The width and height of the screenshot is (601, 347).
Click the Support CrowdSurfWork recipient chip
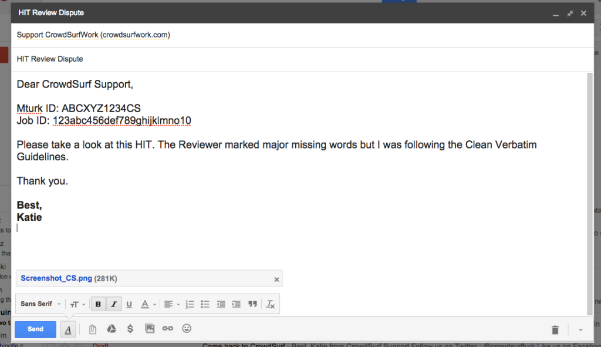click(93, 35)
